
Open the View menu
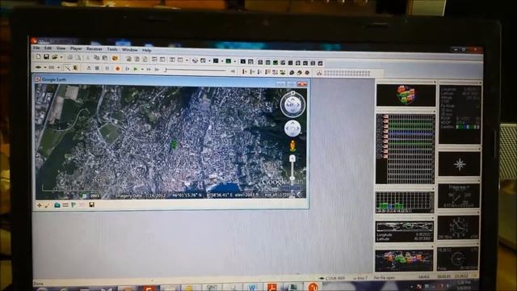pyautogui.click(x=61, y=48)
